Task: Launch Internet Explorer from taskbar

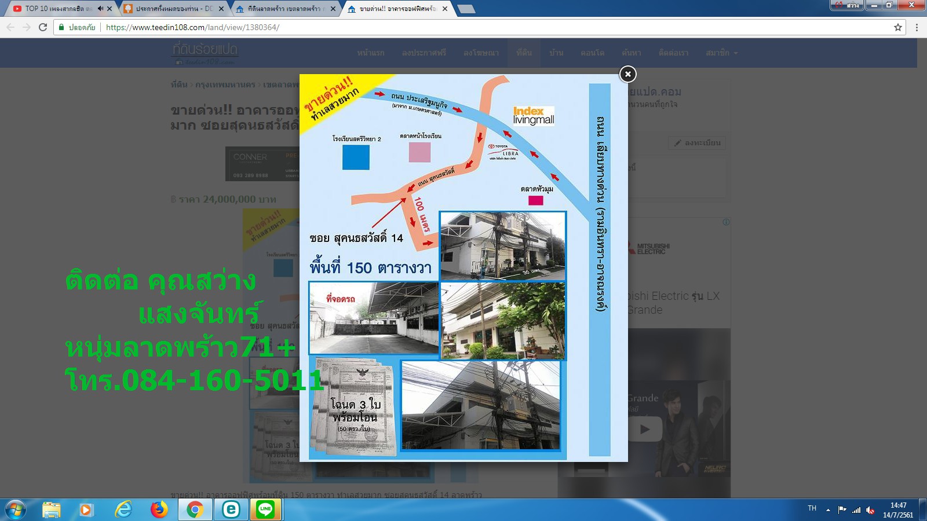Action: [x=123, y=510]
